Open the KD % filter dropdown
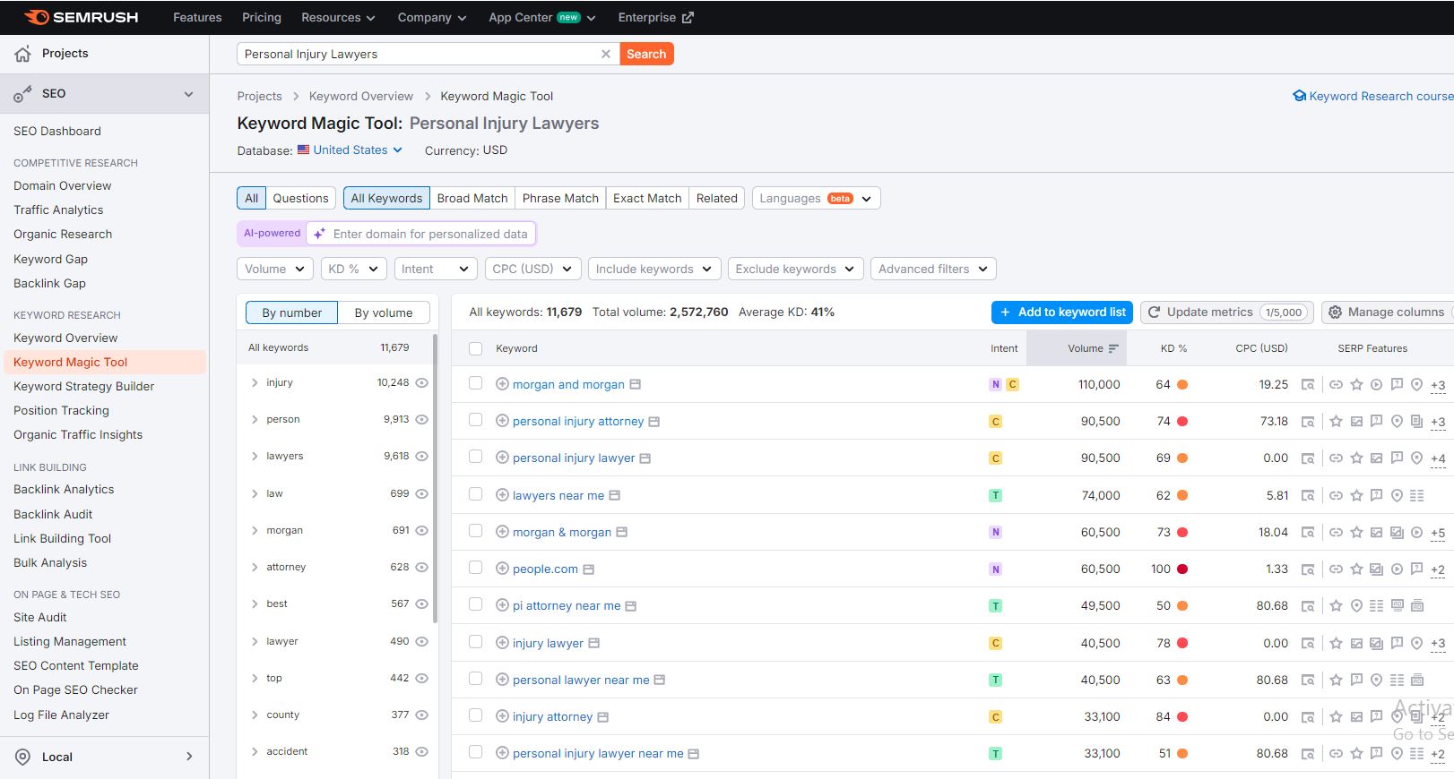1454x779 pixels. [353, 269]
